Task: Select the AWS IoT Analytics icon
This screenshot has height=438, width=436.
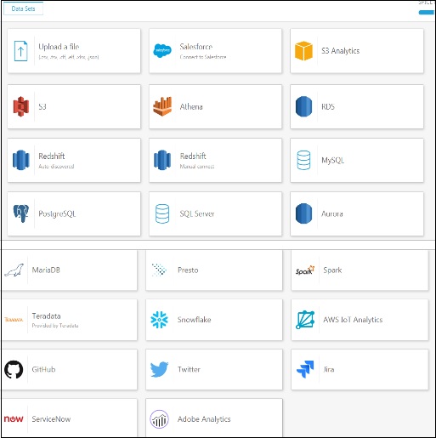Action: pos(305,320)
